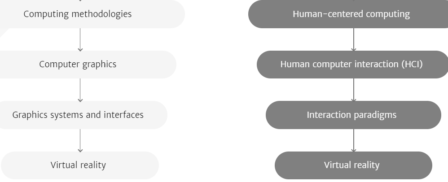Click the Interaction paradigms text label
Viewport: 448px width, 182px height.
pos(352,115)
